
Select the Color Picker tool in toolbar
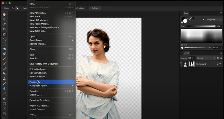(x=4, y=24)
